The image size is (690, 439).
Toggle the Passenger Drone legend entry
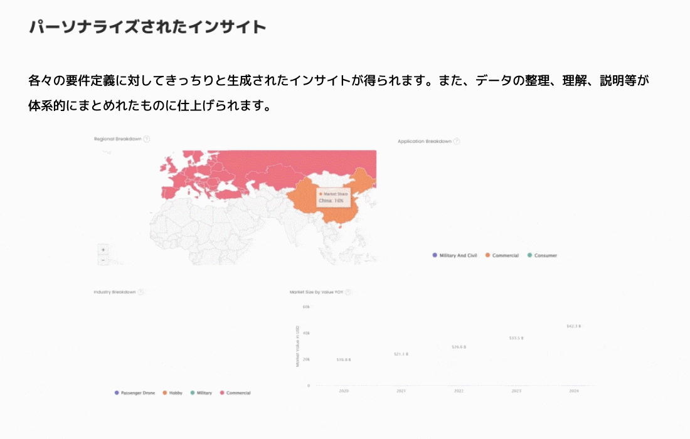pyautogui.click(x=135, y=393)
